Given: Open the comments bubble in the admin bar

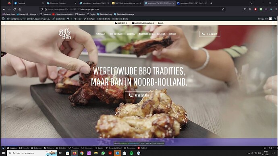Looking at the screenshot, I should click(69, 19).
